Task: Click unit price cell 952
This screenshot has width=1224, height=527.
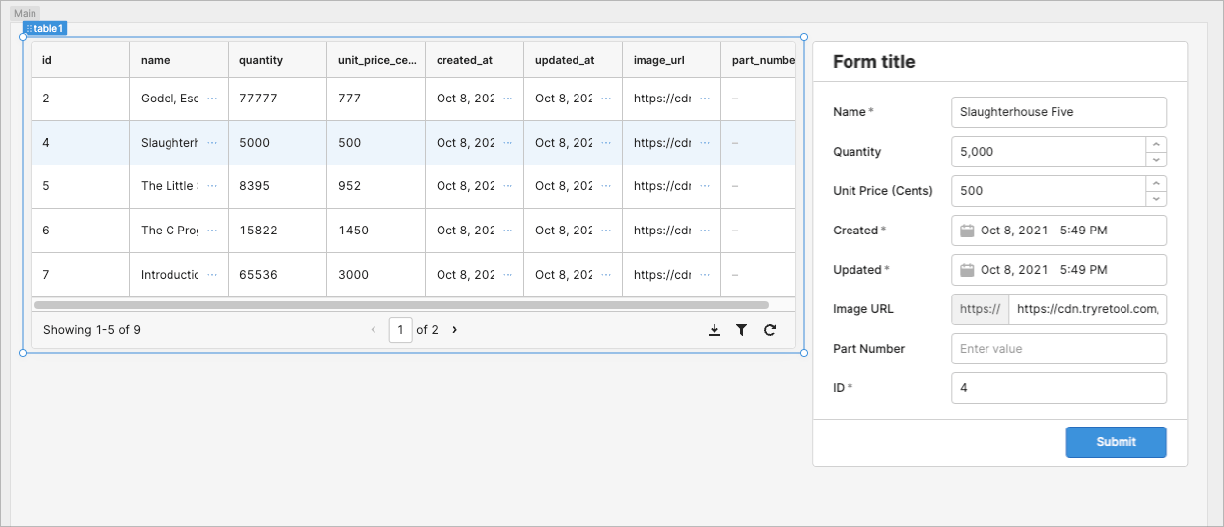Action: [375, 186]
